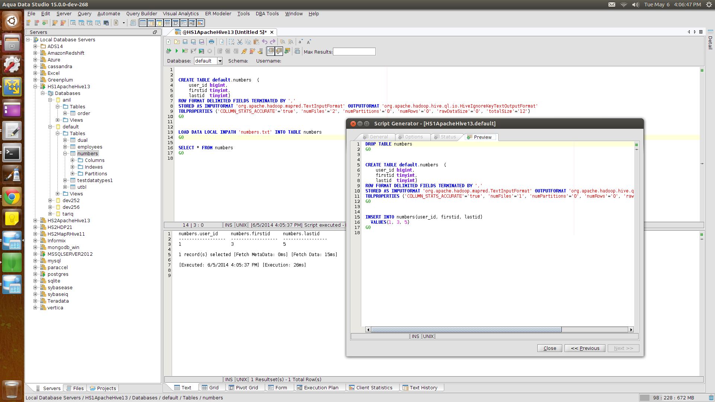Click the New Script file icon
Viewport: 715px width, 402px height.
169,42
